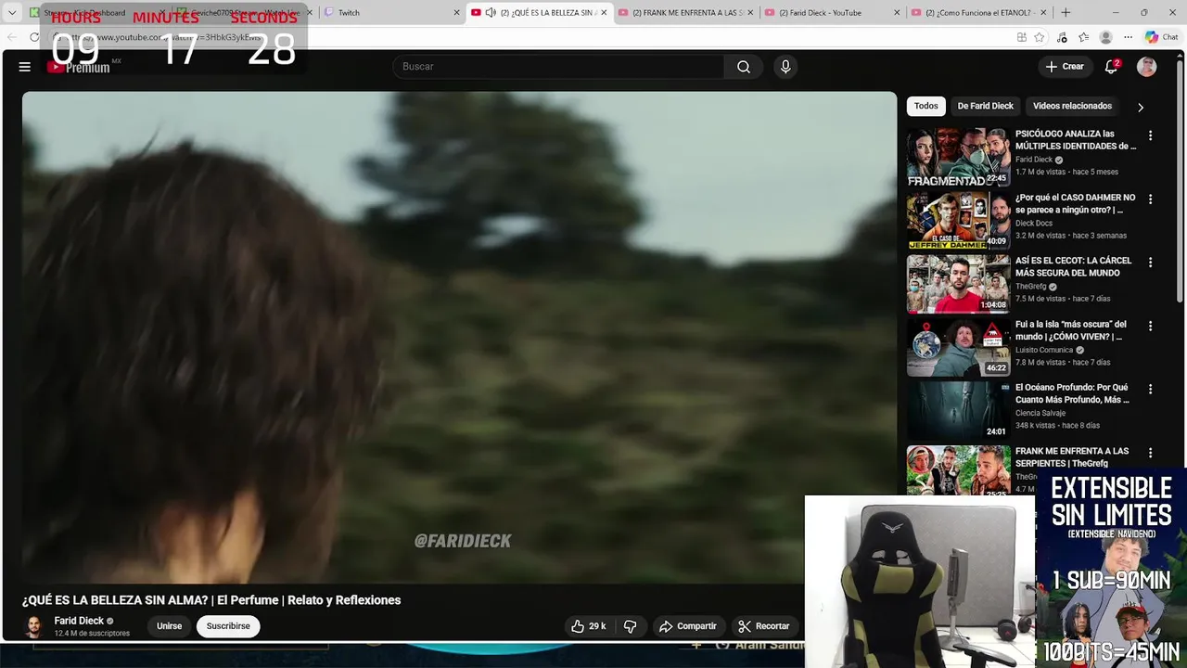Open the ¿Por qué el CASO DAHMER title link
Image resolution: width=1187 pixels, height=668 pixels.
(x=1075, y=203)
